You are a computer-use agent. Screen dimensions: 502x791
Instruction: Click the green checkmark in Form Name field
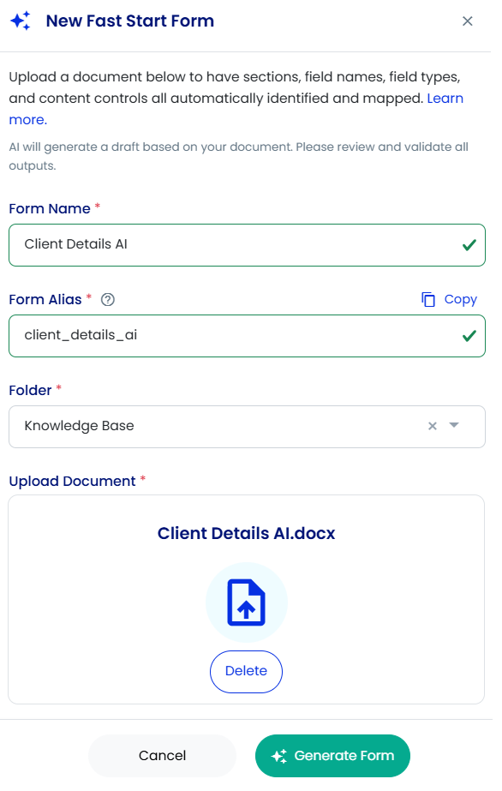pyautogui.click(x=469, y=245)
